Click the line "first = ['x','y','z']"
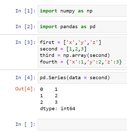The width and height of the screenshot is (127, 132). coord(70,42)
